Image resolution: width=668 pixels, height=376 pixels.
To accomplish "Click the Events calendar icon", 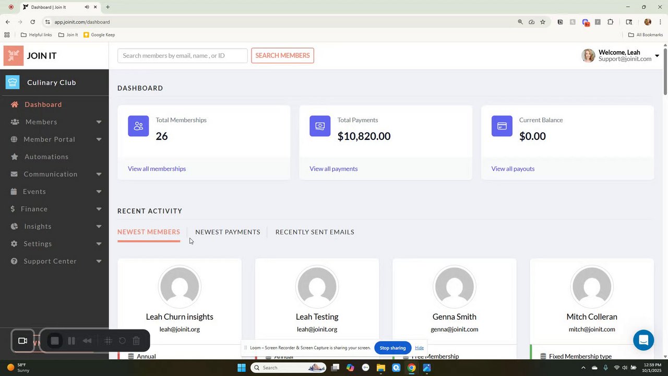I will (14, 192).
